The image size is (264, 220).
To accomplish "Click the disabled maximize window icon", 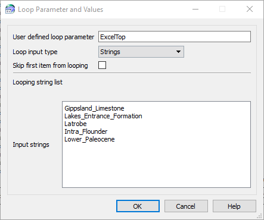I will 222,9.
